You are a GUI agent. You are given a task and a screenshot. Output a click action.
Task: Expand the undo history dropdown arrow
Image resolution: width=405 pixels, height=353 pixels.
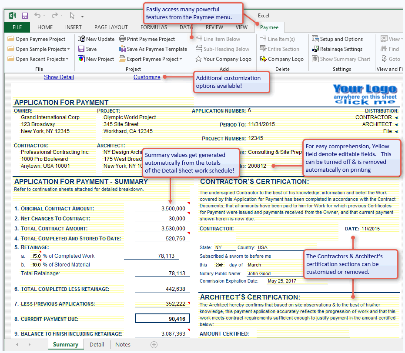pyautogui.click(x=45, y=16)
